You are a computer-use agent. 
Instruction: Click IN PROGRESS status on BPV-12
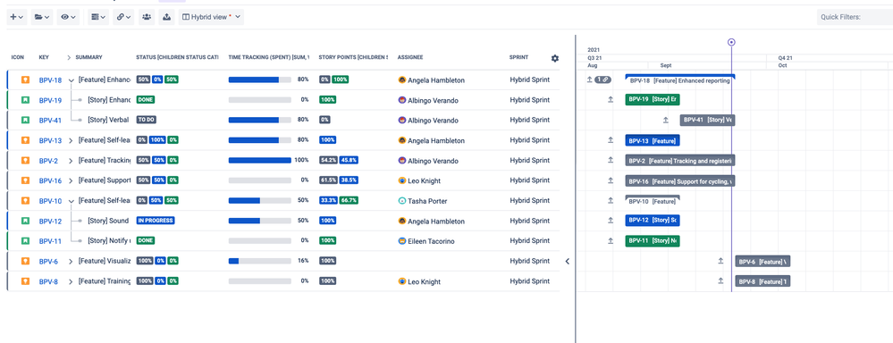pos(156,221)
